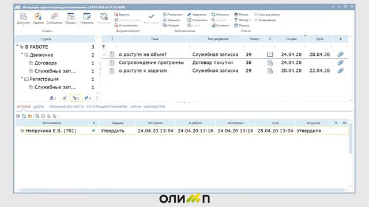Viewport: 369px width, 207px height.
Task: Click Вернуть in the Документооборот group
Action: 122,14
